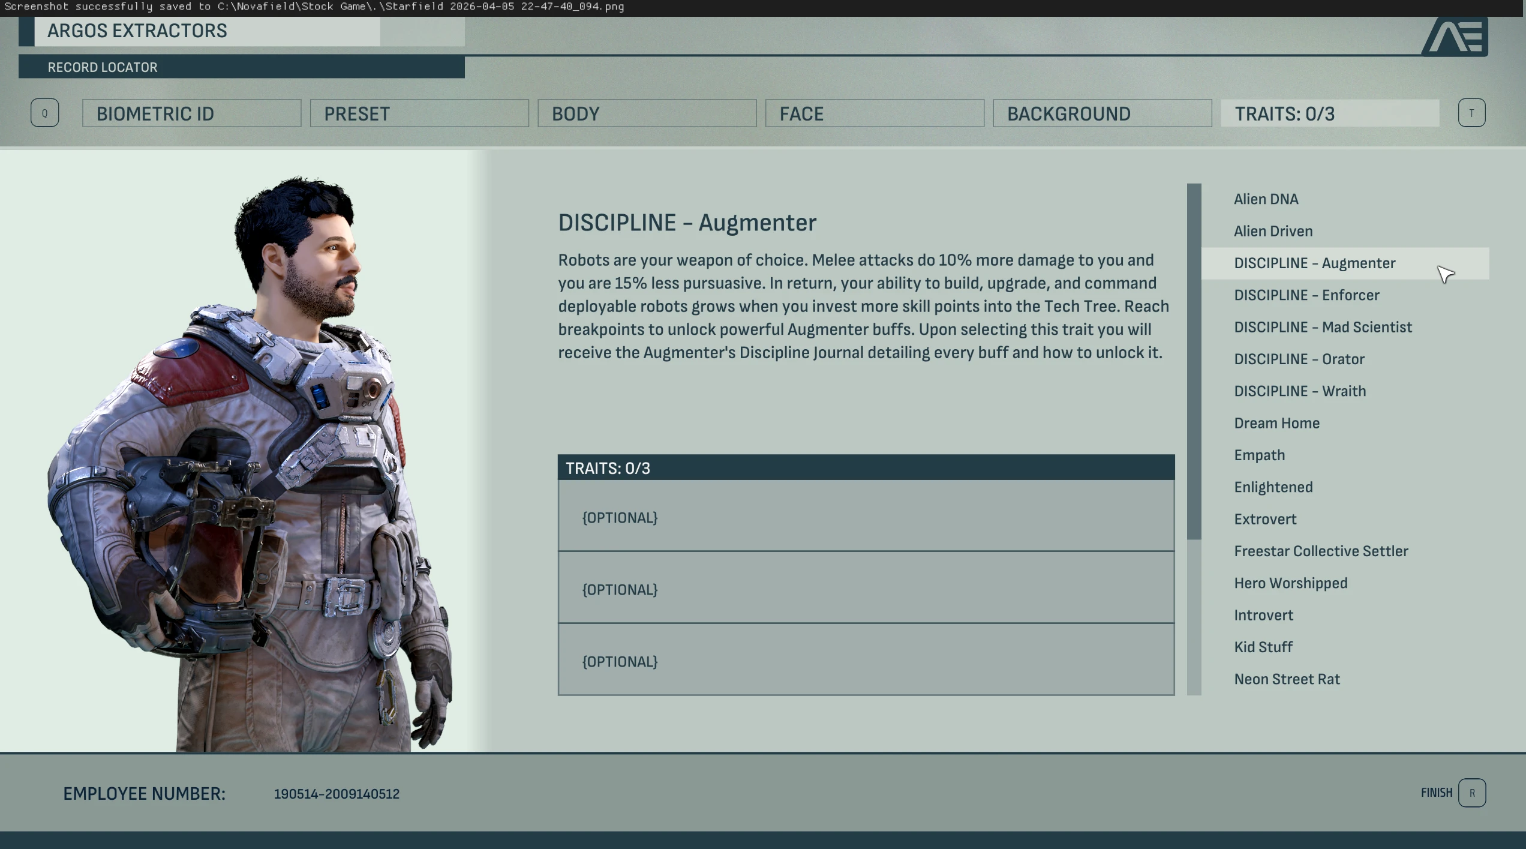Choose the DISCIPLINE – Mad Scientist trait
The image size is (1526, 849).
1345,327
